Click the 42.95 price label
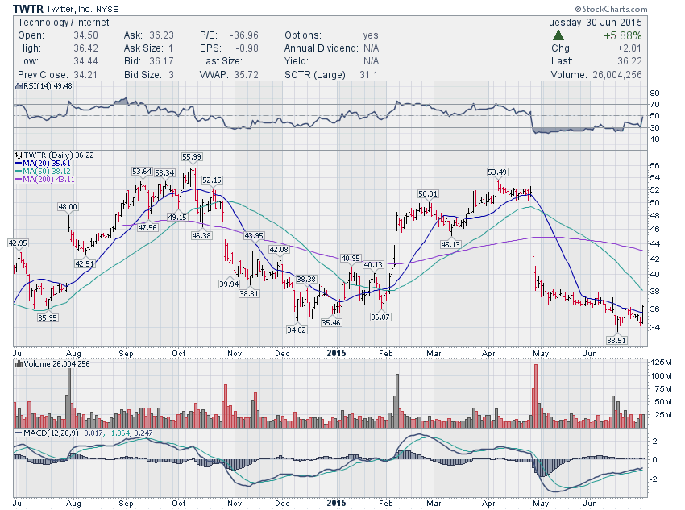Image resolution: width=685 pixels, height=510 pixels. point(18,243)
